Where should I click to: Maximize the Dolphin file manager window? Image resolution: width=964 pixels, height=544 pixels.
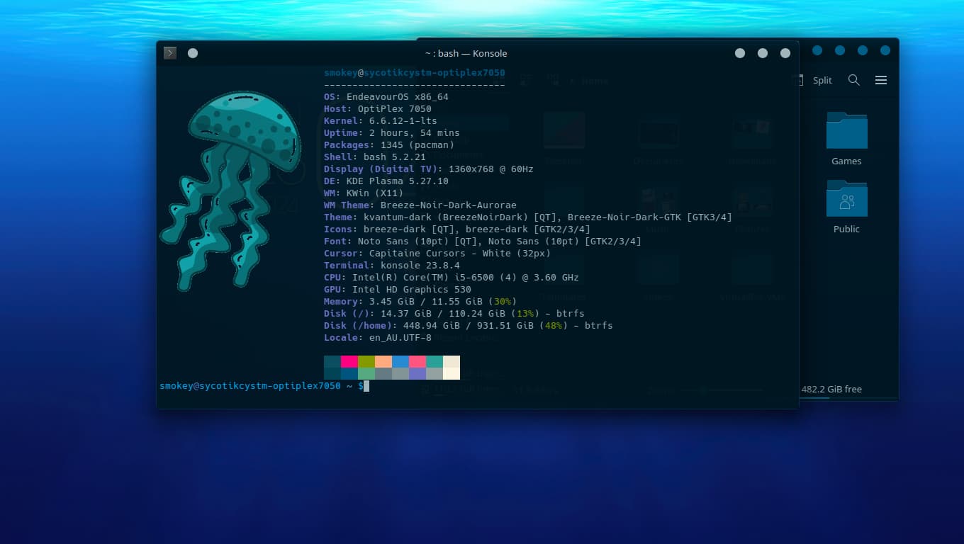click(863, 50)
